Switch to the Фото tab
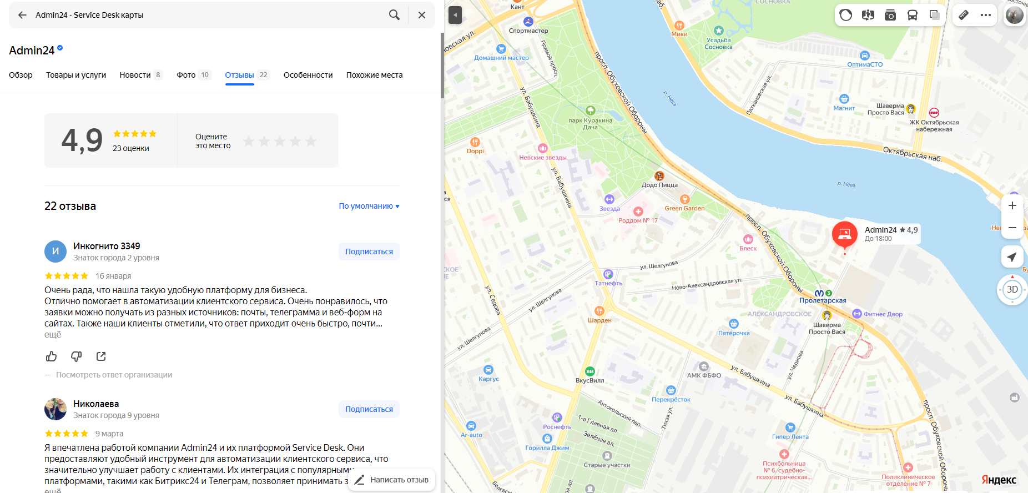 (194, 75)
